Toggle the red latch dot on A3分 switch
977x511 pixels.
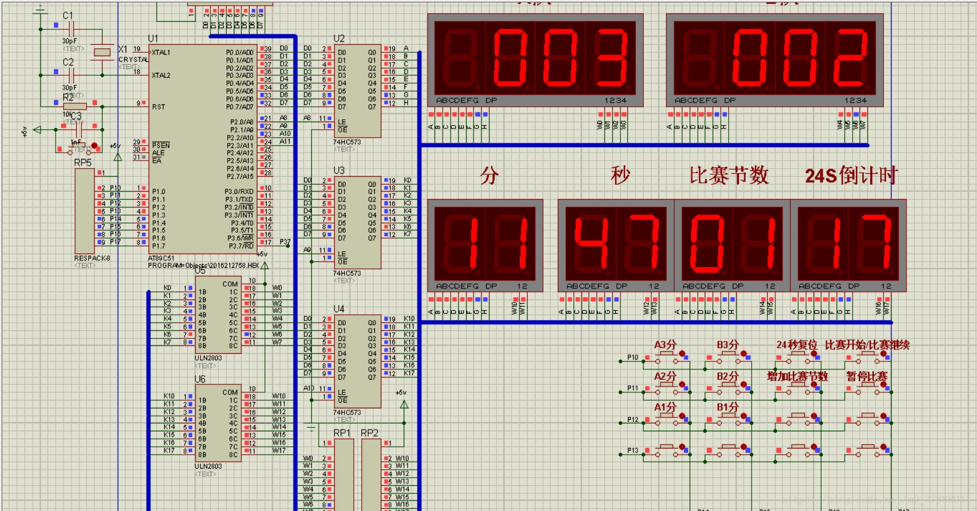pyautogui.click(x=682, y=354)
